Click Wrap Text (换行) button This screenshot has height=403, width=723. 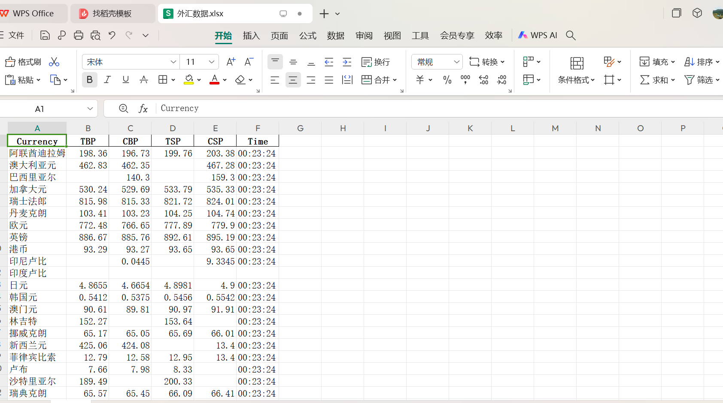coord(376,62)
